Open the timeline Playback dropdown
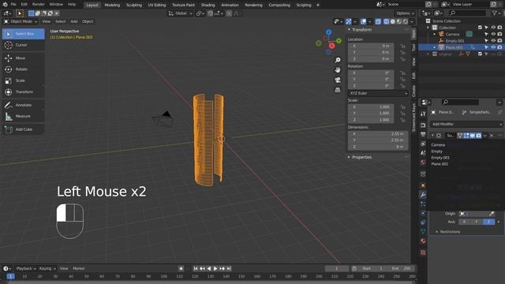 click(x=26, y=268)
